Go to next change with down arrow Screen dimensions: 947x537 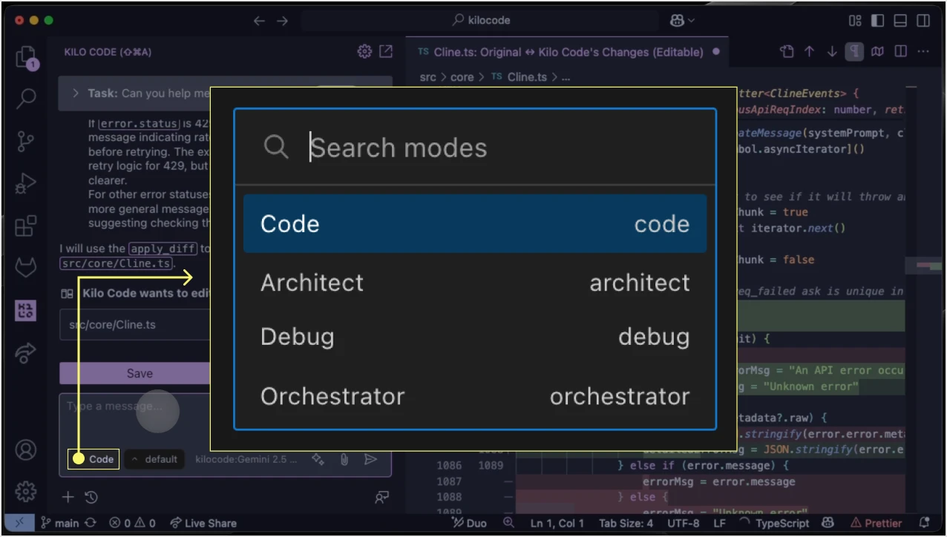tap(832, 52)
